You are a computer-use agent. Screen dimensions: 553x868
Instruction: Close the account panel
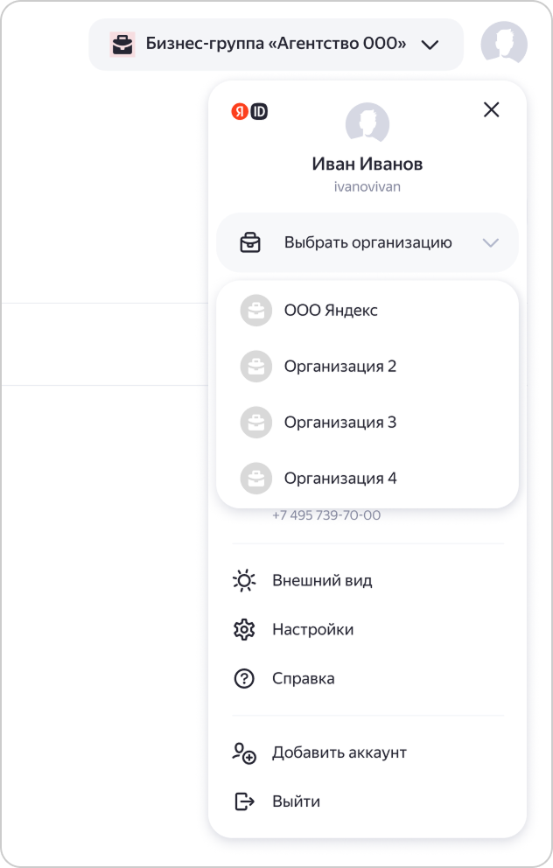click(x=492, y=109)
